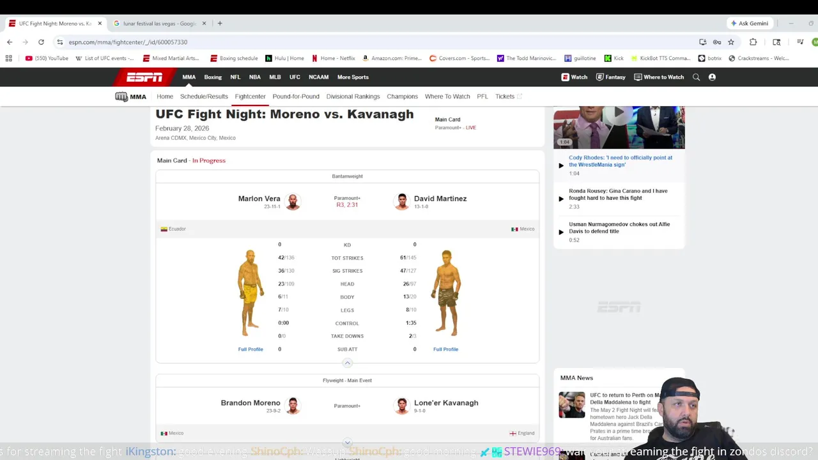This screenshot has width=818, height=460.
Task: Open Where To Watch MMA subnav tab
Action: tap(447, 96)
